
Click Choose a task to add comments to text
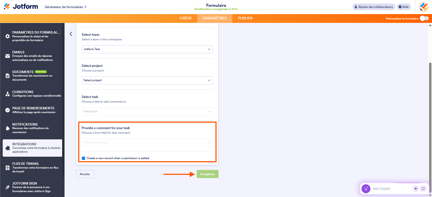point(104,102)
